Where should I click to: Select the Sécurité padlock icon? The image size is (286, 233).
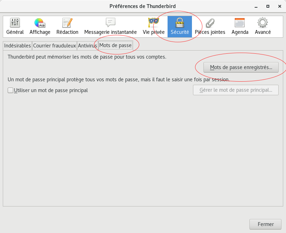point(180,23)
